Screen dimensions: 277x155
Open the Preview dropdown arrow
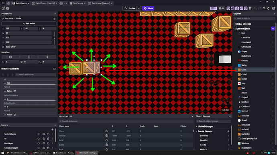[x=139, y=8]
